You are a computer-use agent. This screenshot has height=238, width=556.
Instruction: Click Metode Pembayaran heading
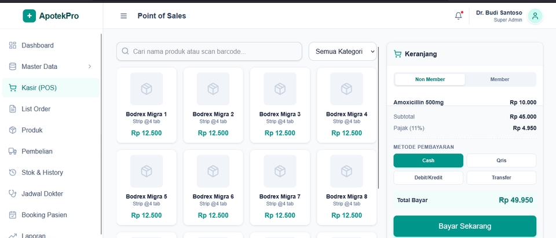[424, 147]
